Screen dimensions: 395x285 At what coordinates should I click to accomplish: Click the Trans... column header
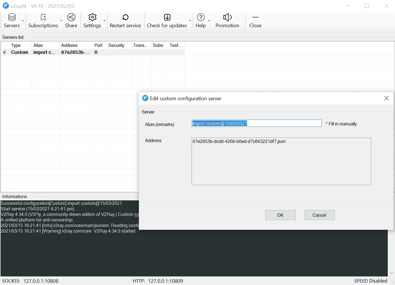[141, 45]
